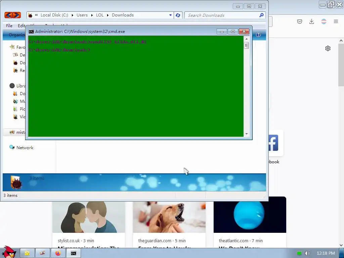Viewport: 344px width, 258px height.
Task: Open the Firefox account avatar menu
Action: [x=324, y=21]
